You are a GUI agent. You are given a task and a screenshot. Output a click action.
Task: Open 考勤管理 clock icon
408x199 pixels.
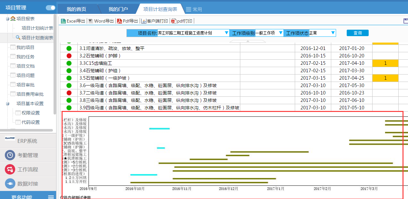tap(10, 155)
